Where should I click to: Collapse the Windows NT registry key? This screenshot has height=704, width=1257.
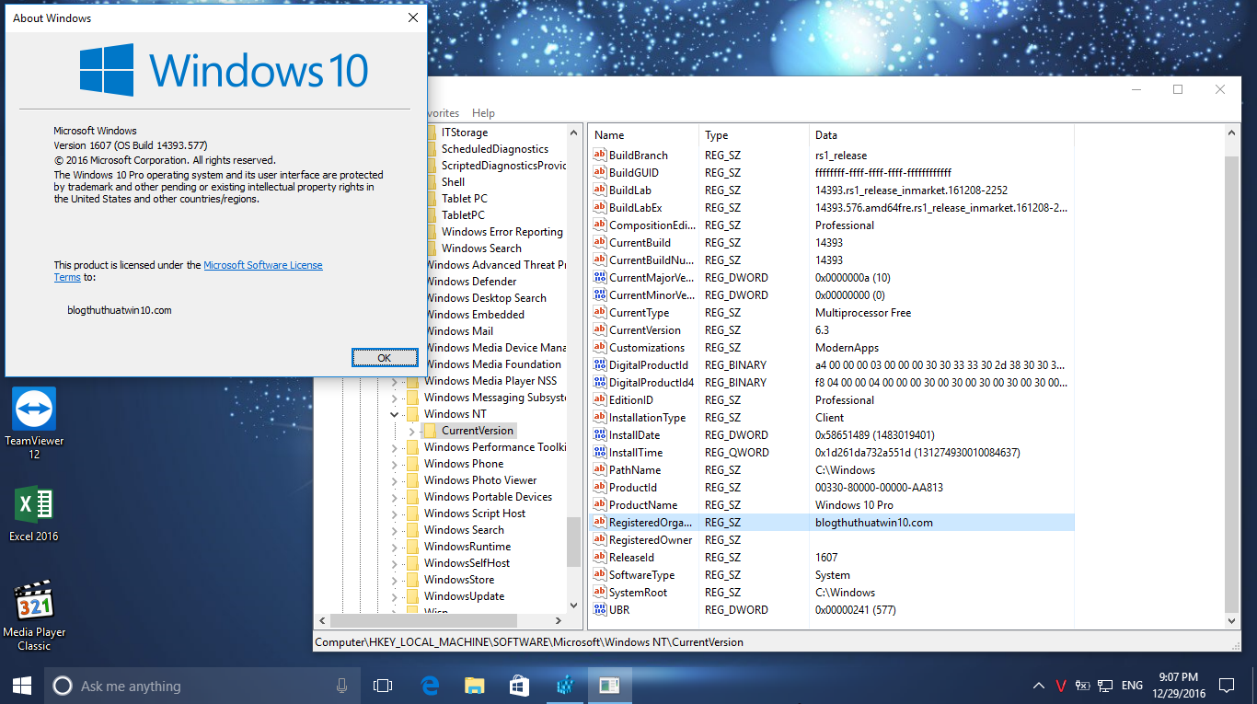click(394, 413)
